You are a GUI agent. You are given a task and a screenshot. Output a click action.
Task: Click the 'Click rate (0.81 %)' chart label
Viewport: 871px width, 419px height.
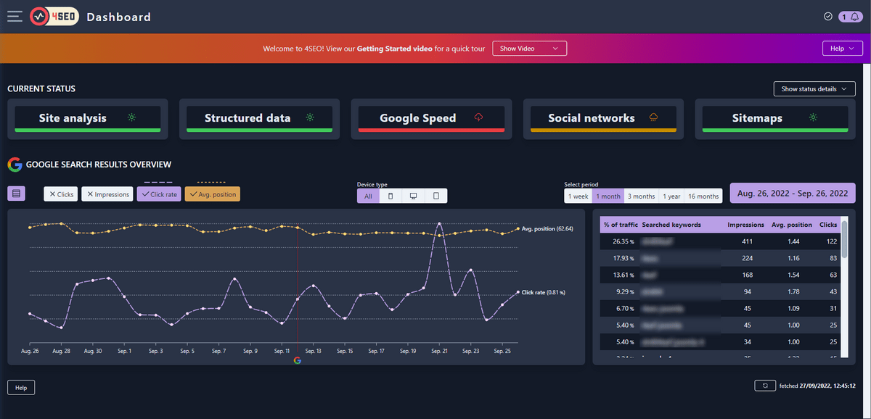tap(544, 292)
